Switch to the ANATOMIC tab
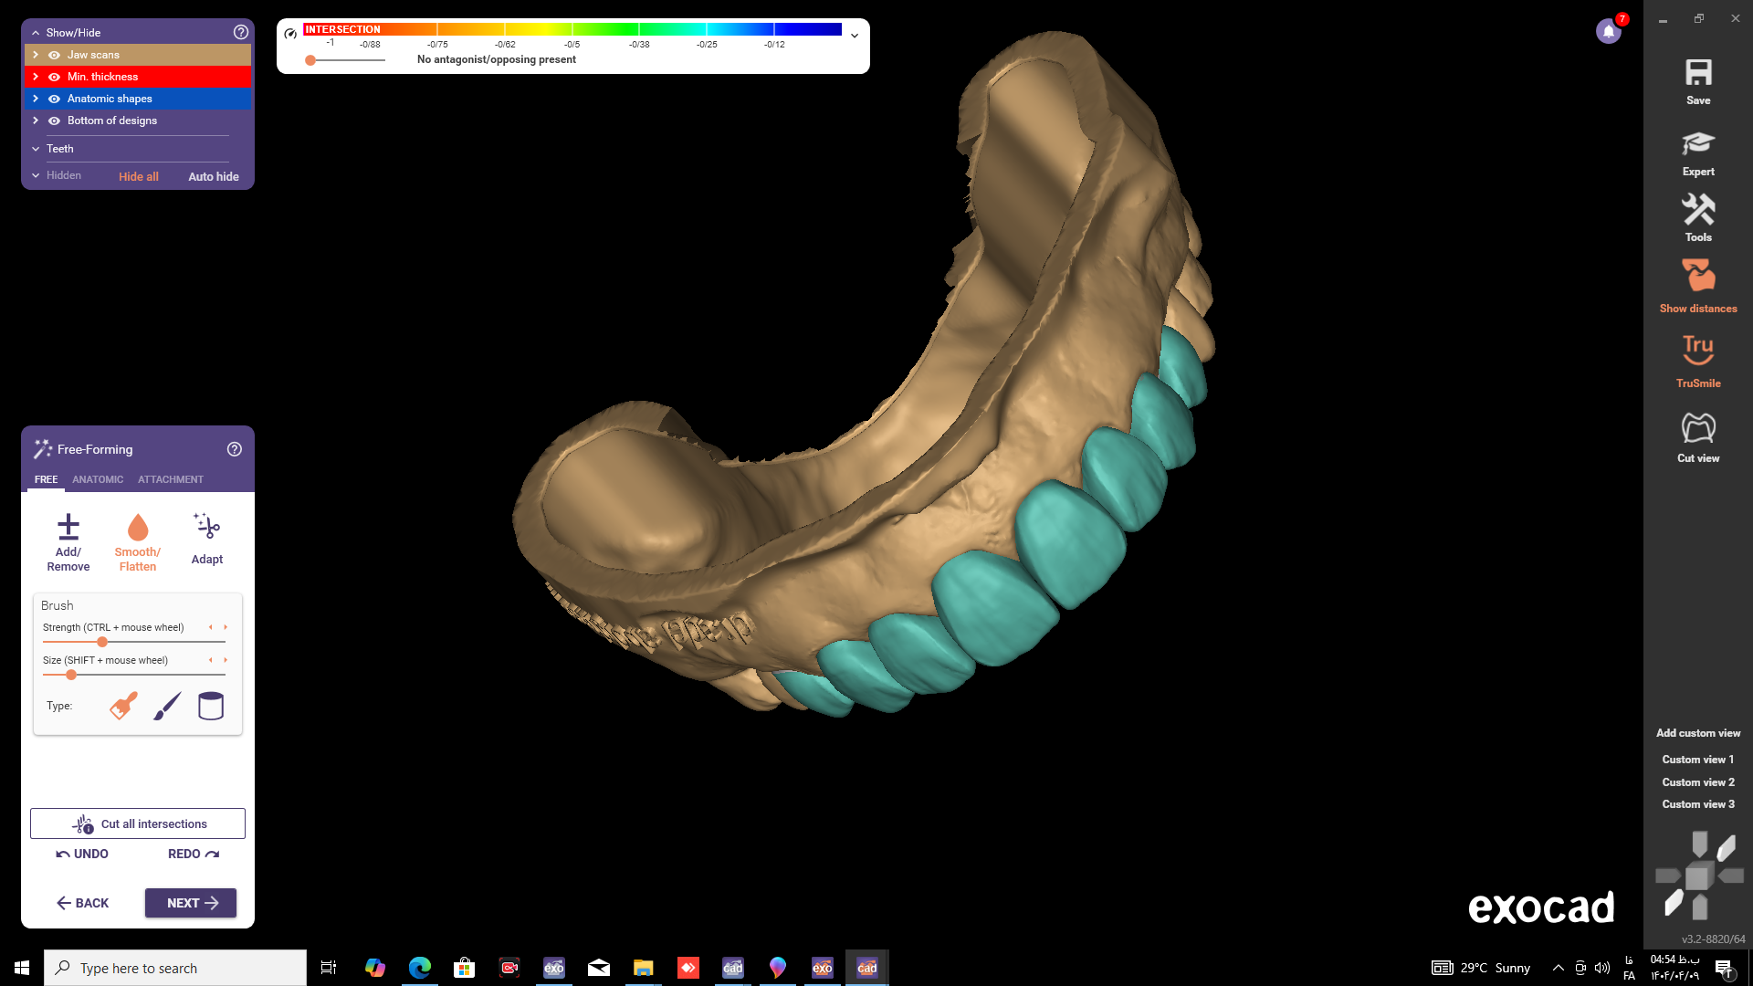 point(98,479)
